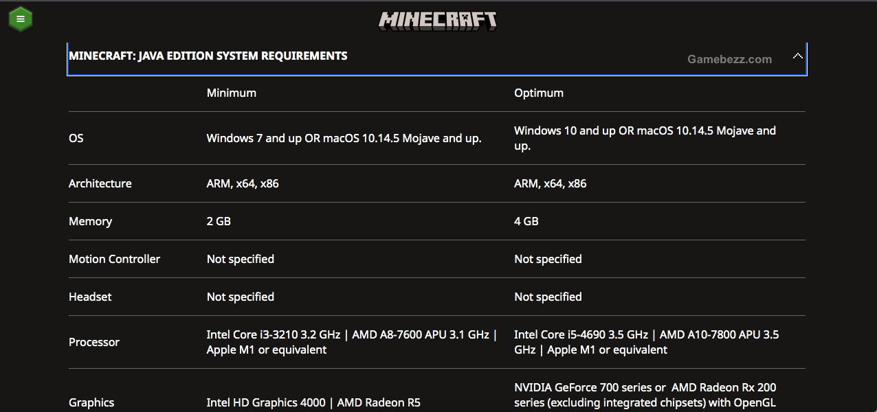Select the "Minimum" column header
Image resolution: width=877 pixels, height=412 pixels.
pyautogui.click(x=232, y=93)
